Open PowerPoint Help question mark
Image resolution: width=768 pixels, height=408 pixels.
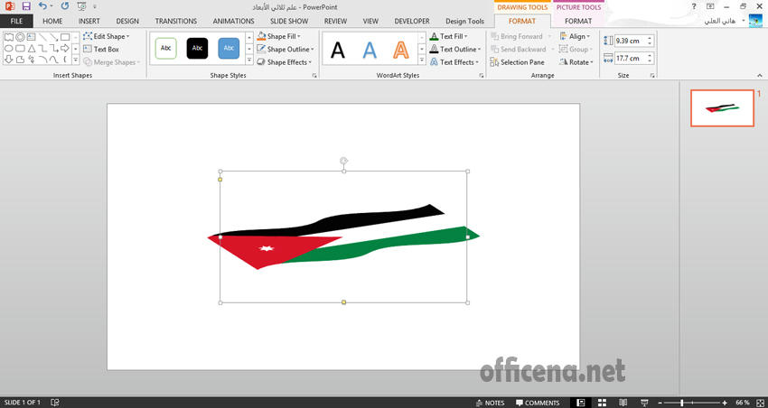pyautogui.click(x=694, y=6)
